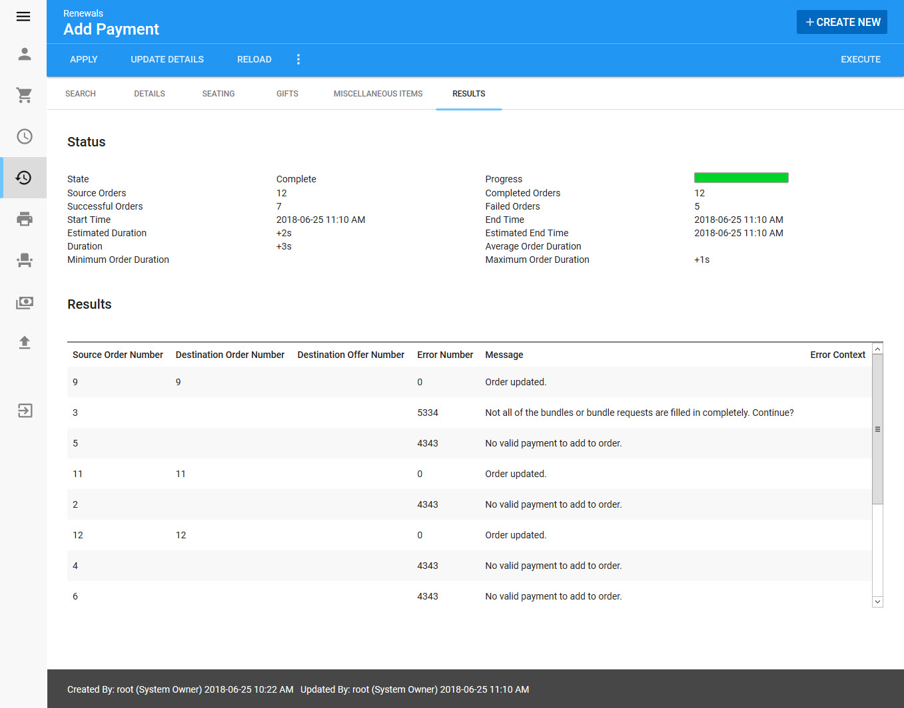Image resolution: width=904 pixels, height=708 pixels.
Task: Click the Source Order Number column header
Action: click(118, 355)
